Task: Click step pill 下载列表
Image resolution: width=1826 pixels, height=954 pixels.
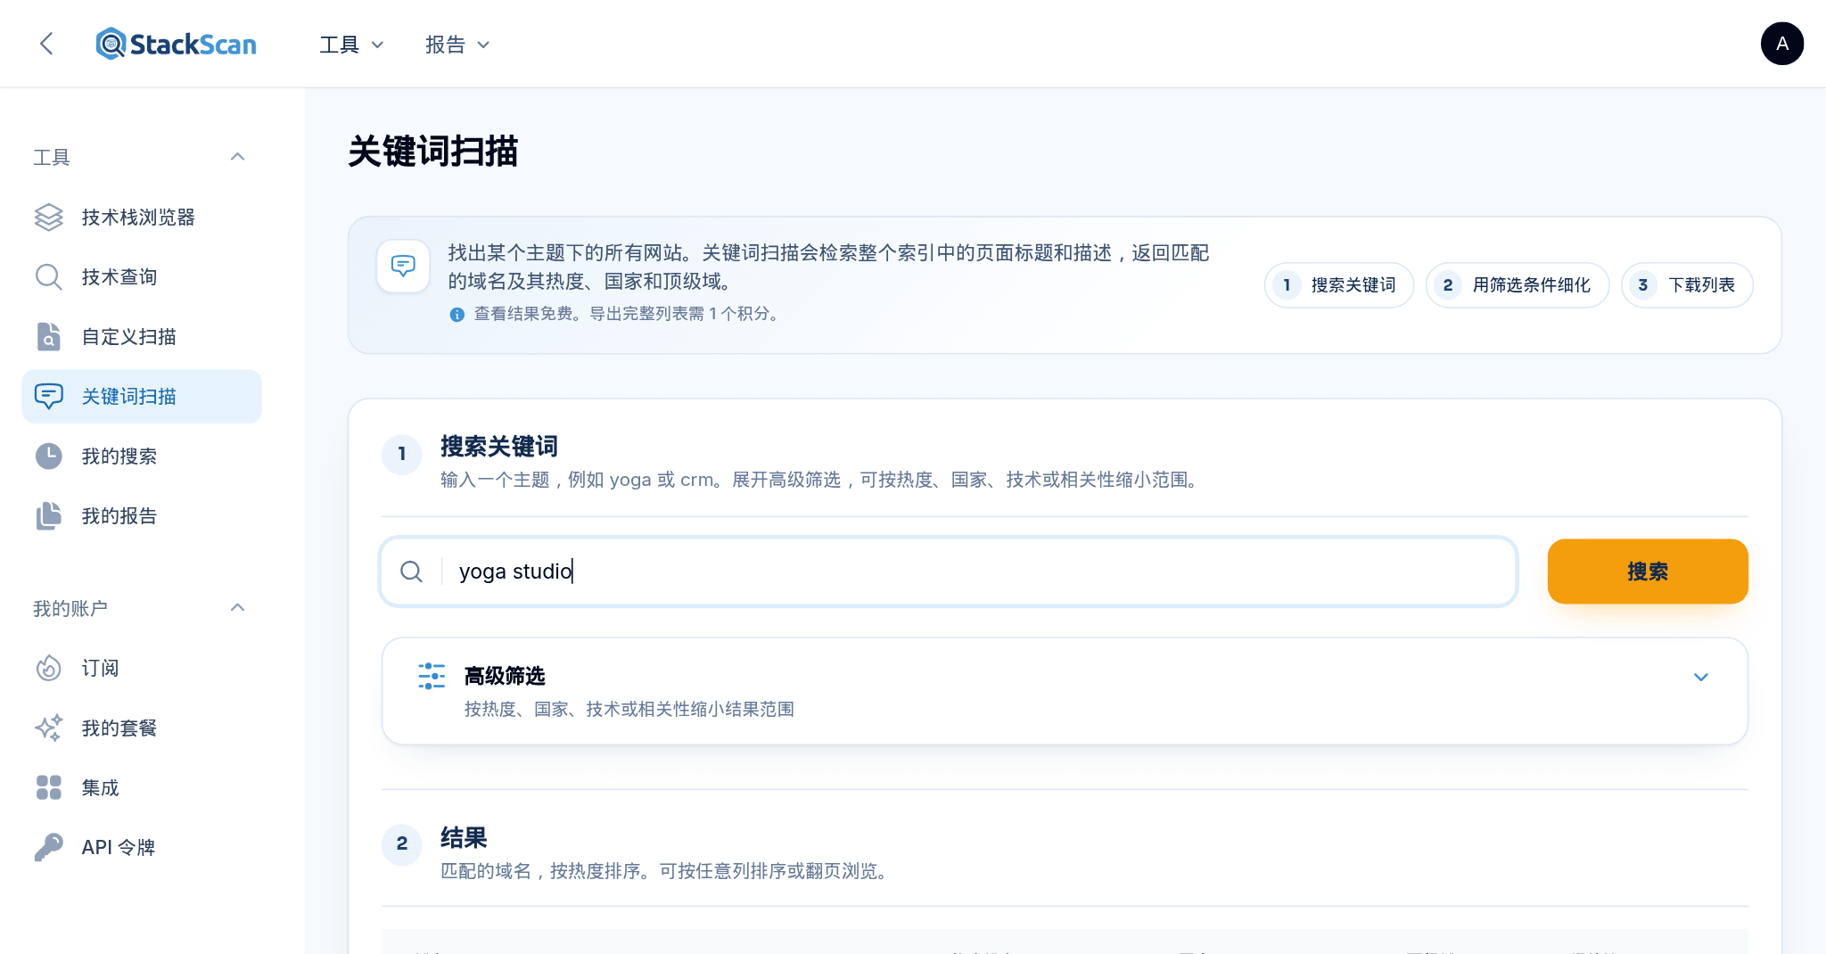Action: pos(1687,285)
